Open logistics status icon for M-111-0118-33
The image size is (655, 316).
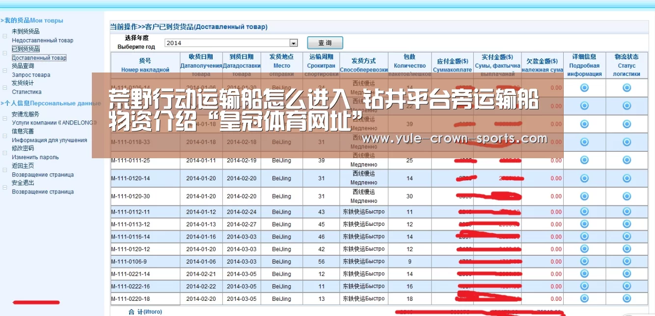[x=627, y=142]
